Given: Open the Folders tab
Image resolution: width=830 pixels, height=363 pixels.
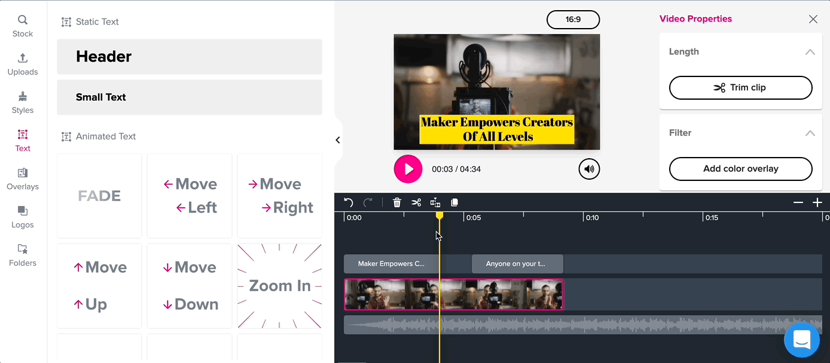Looking at the screenshot, I should pos(23,256).
